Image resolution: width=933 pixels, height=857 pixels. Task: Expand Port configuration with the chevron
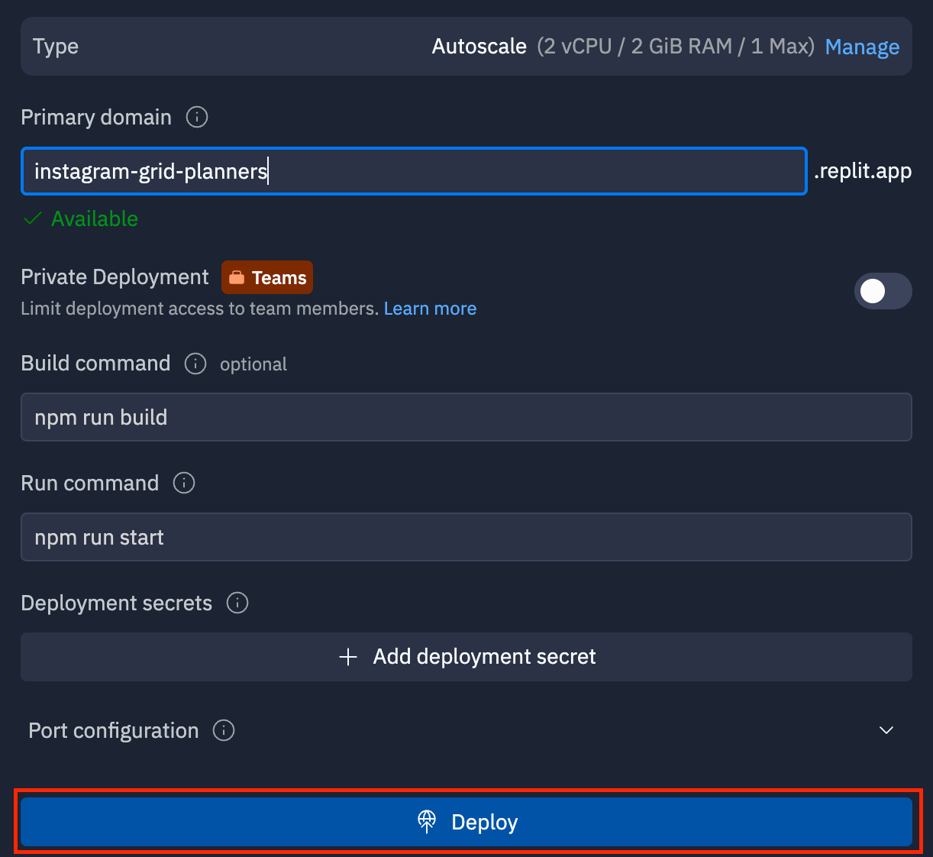(886, 731)
